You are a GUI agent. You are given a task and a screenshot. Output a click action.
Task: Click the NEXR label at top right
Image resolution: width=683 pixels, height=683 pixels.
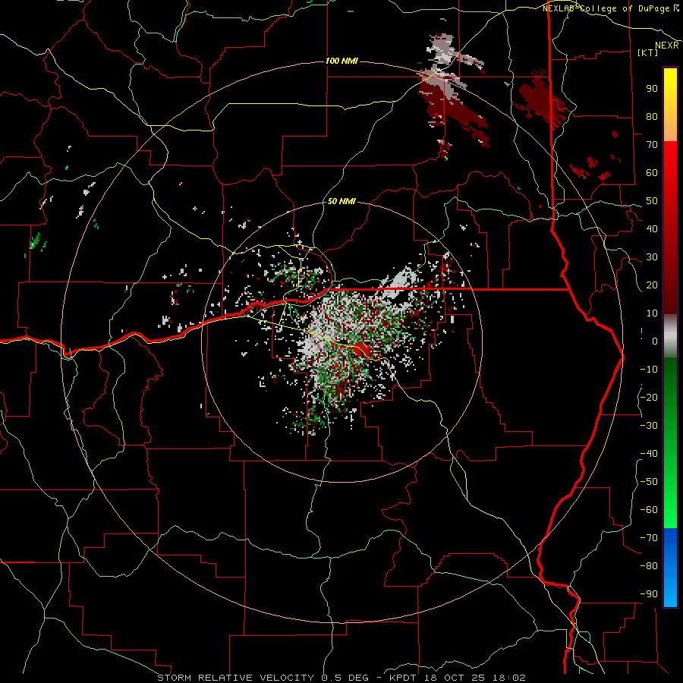667,45
